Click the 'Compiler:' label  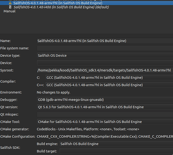click(8, 82)
